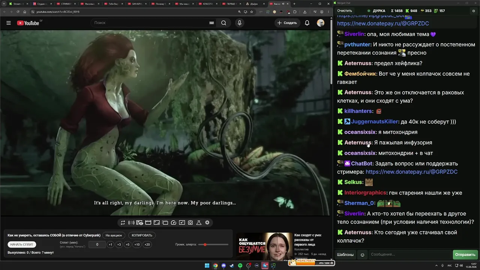This screenshot has width=480, height=270.
Task: Click the clapperboard icon under the video
Action: point(148,223)
